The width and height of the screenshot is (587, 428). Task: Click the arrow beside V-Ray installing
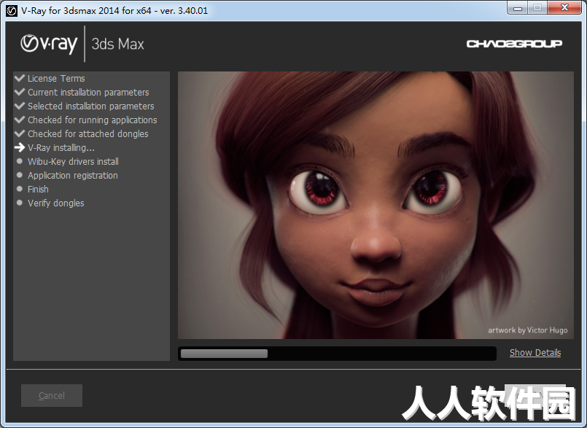coord(20,147)
